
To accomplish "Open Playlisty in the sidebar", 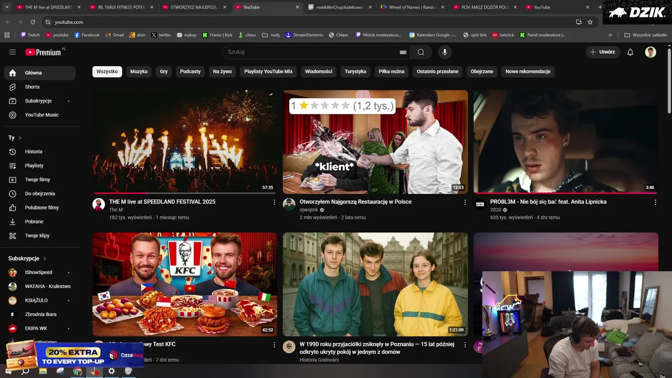I will coord(40,165).
